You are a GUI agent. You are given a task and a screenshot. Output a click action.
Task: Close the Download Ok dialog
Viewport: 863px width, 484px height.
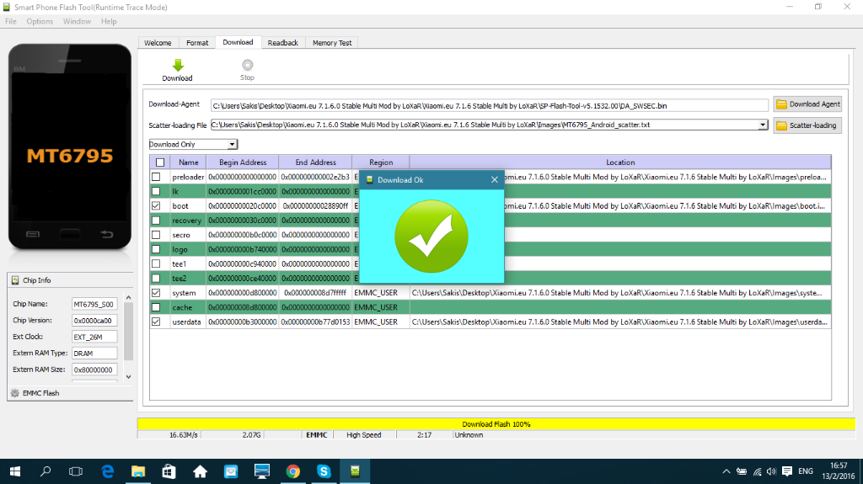pyautogui.click(x=495, y=180)
